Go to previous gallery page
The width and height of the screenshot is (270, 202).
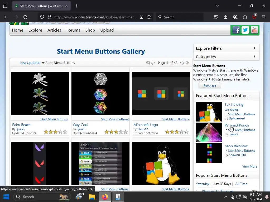(153, 63)
